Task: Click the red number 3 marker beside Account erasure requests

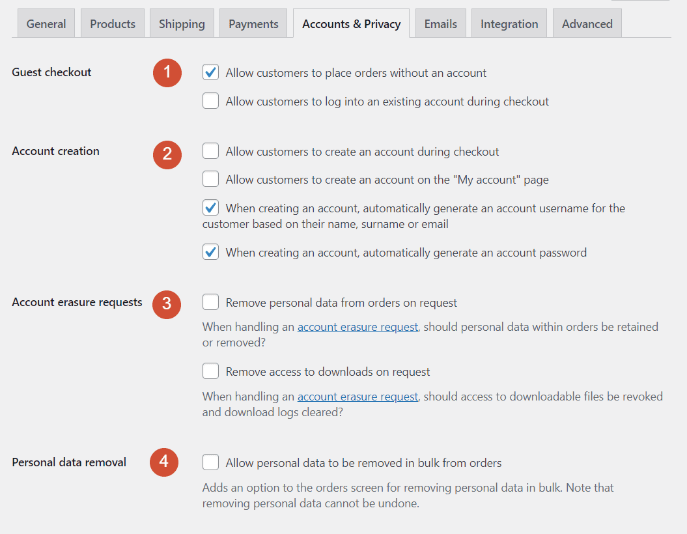Action: tap(167, 304)
